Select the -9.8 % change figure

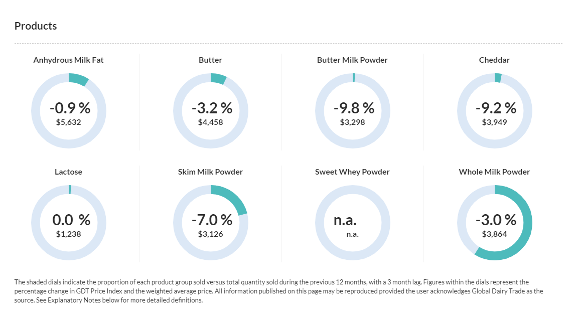(354, 108)
